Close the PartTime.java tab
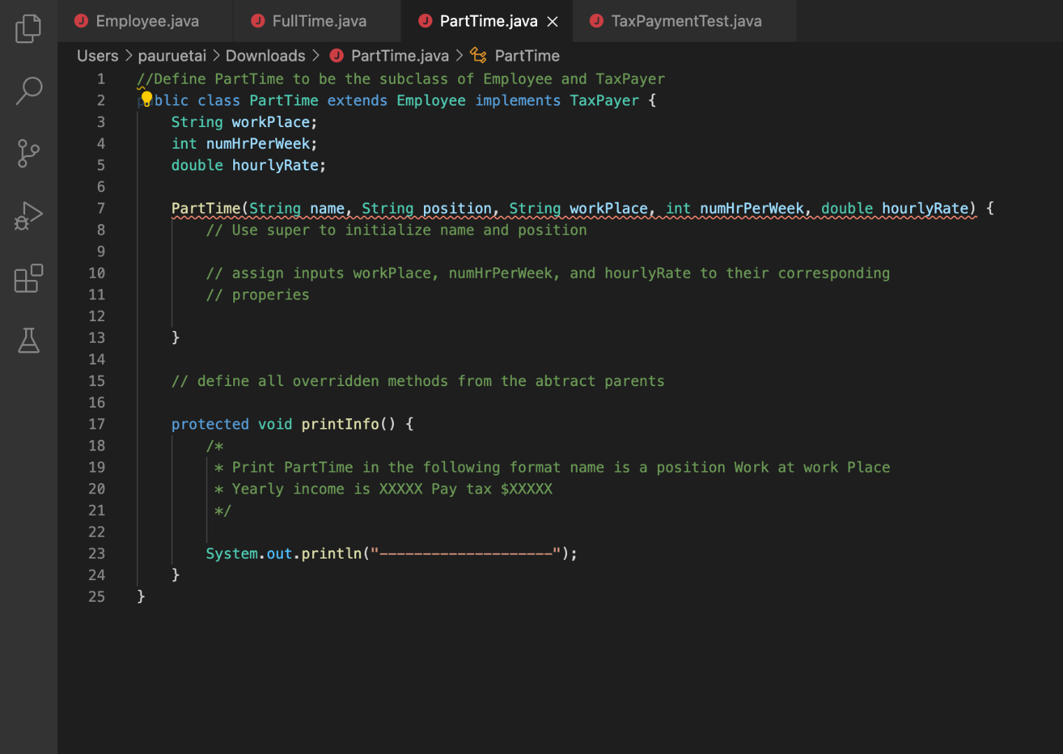 (x=552, y=22)
